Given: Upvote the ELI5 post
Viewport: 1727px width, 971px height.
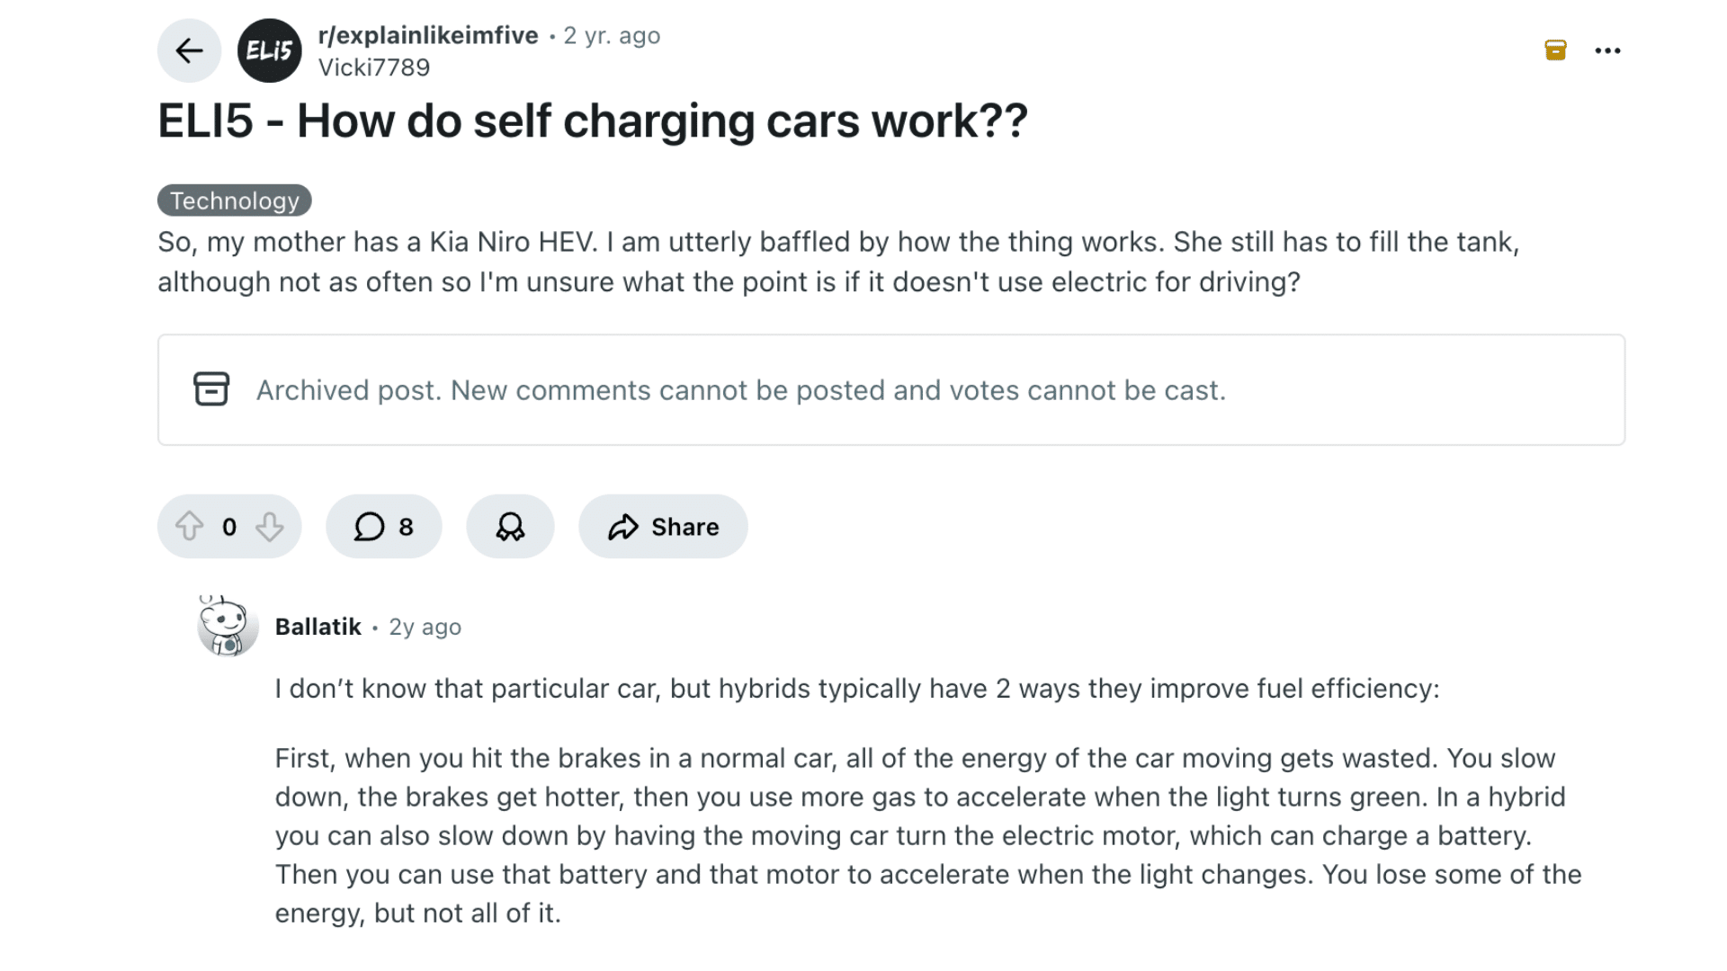Looking at the screenshot, I should click(x=189, y=526).
